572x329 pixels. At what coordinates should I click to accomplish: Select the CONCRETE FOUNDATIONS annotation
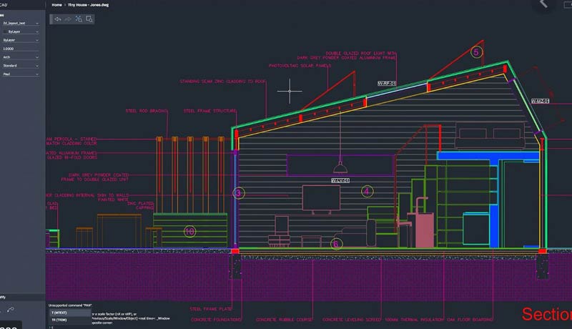pos(216,320)
